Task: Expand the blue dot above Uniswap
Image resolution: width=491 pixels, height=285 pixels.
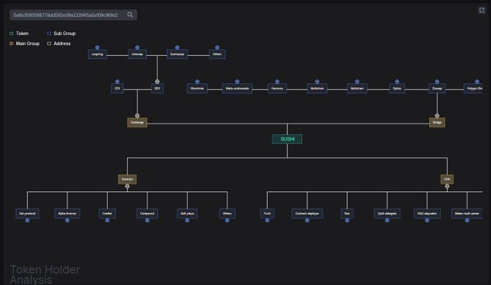Action: [137, 48]
